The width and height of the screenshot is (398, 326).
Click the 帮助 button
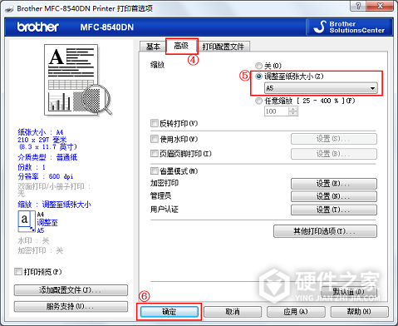coord(359,312)
